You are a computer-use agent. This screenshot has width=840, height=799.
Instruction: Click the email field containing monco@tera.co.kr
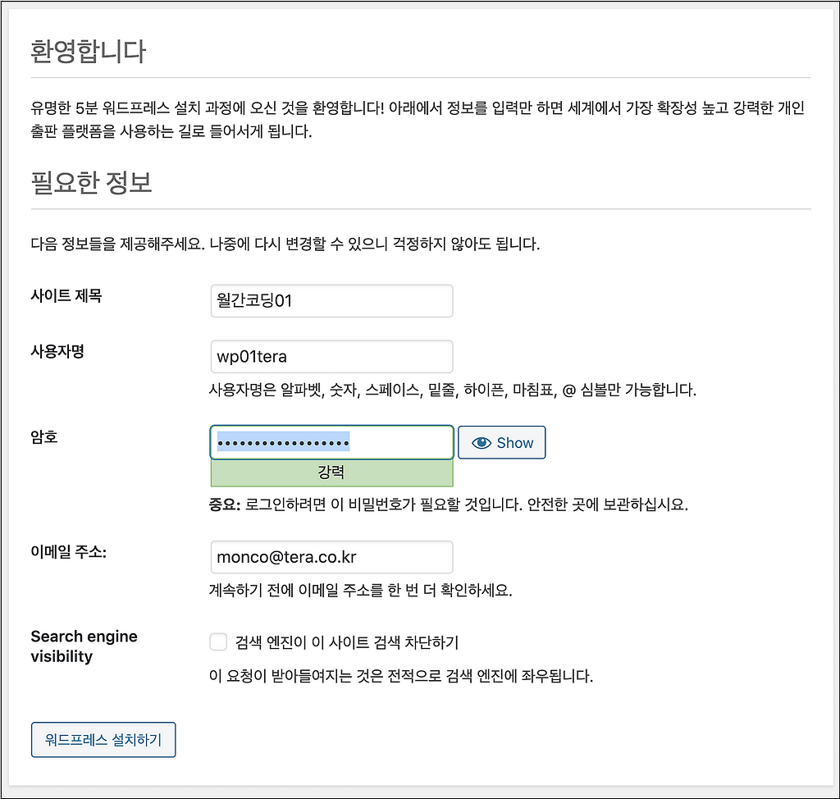click(331, 557)
